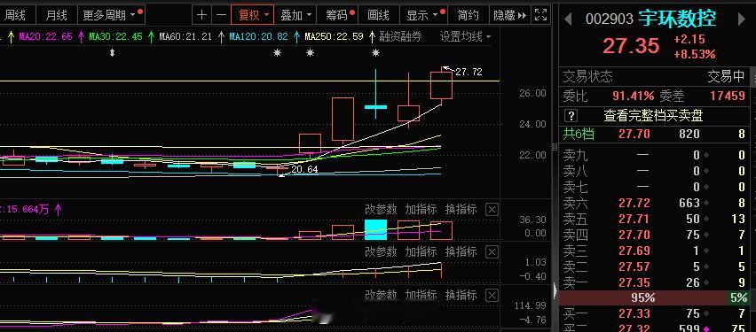Click the green 5% sell ratio bar
The width and height of the screenshot is (756, 332).
click(738, 297)
